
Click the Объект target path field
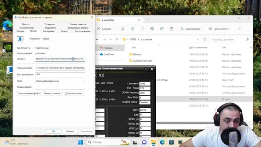pyautogui.click(x=60, y=59)
